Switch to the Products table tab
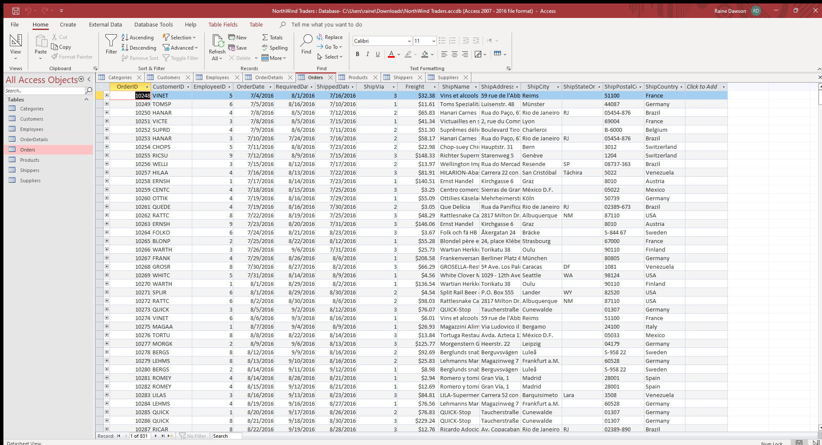 coord(357,77)
